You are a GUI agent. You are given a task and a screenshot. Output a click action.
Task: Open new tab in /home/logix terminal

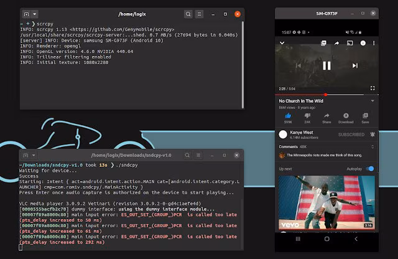click(x=26, y=14)
